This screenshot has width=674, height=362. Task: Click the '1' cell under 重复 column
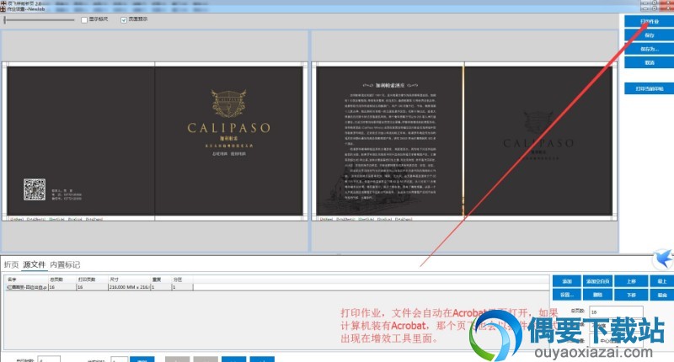[161, 287]
